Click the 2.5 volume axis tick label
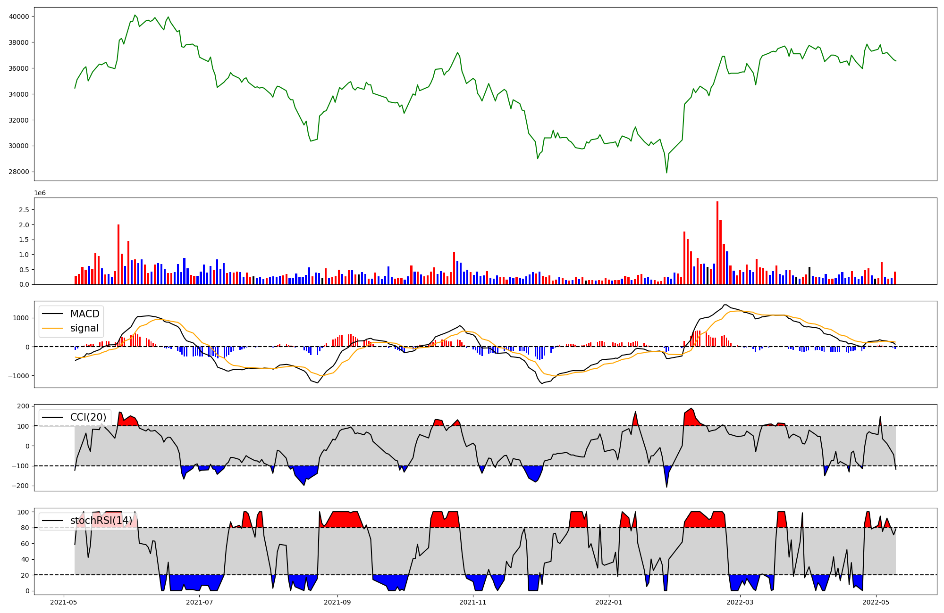Image resolution: width=944 pixels, height=613 pixels. (x=24, y=210)
